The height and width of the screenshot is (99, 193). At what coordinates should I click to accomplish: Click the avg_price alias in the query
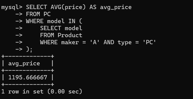pos(116,7)
